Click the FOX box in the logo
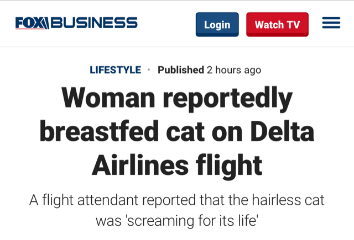Screen dimensions: 354x240 (x=33, y=23)
